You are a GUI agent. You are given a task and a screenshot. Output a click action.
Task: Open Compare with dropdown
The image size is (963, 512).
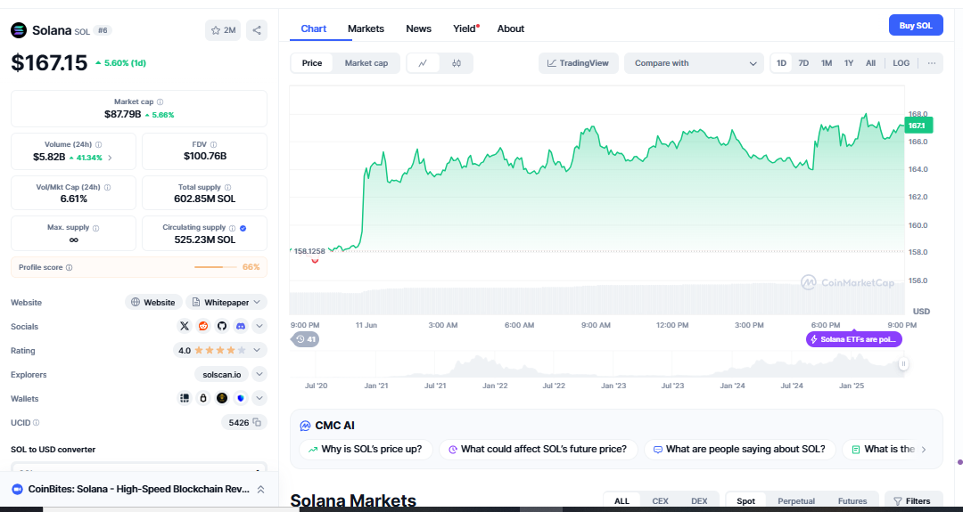click(x=694, y=63)
